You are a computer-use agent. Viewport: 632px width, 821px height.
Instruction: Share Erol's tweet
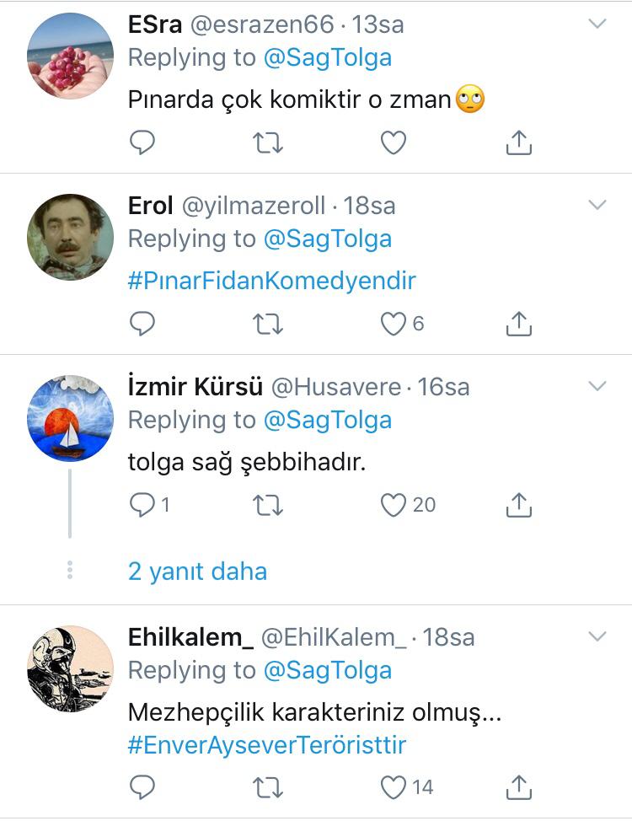coord(519,324)
